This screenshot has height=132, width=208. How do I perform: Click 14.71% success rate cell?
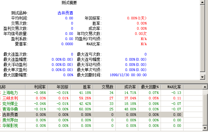[x=130, y=93]
